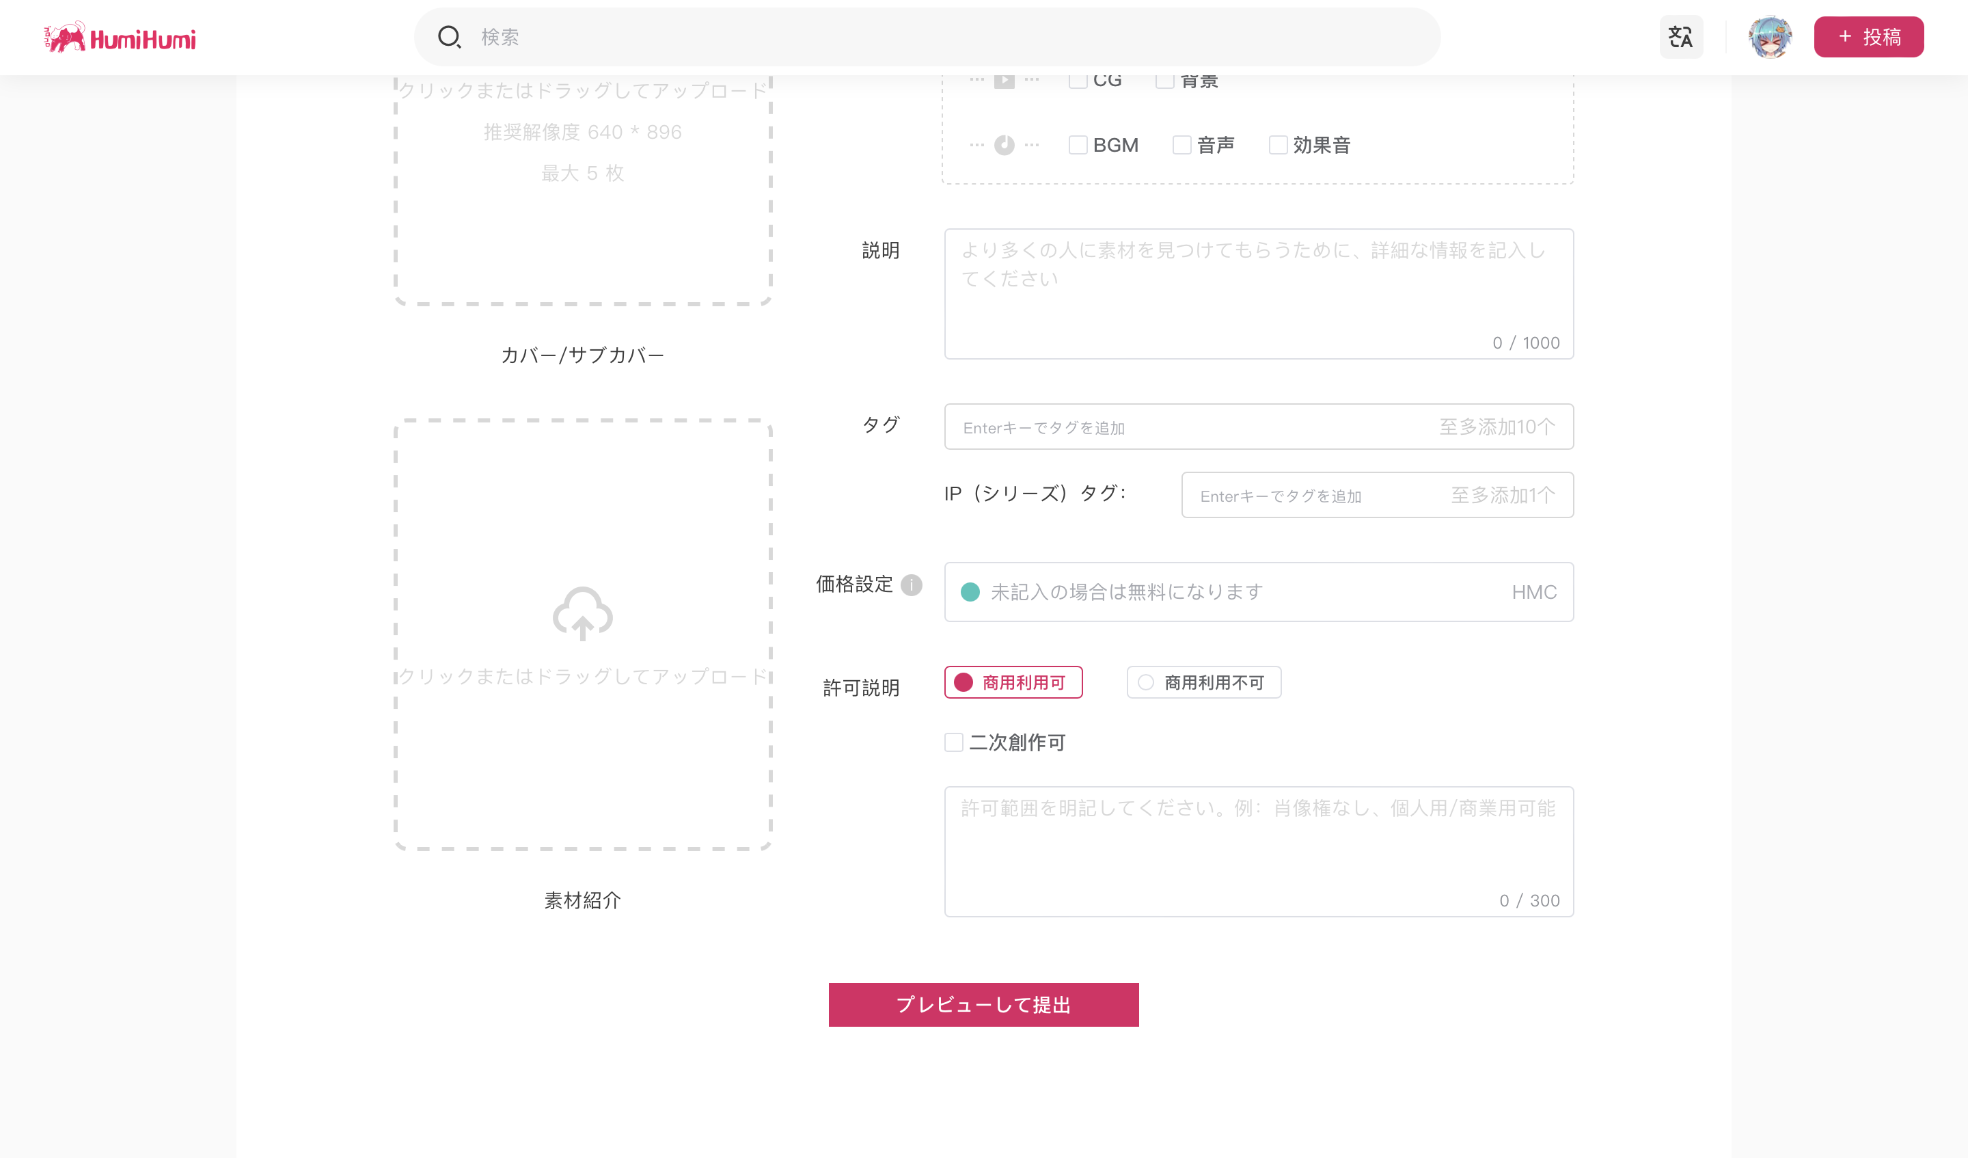Open the user avatar profile
This screenshot has height=1158, width=1968.
[1770, 37]
